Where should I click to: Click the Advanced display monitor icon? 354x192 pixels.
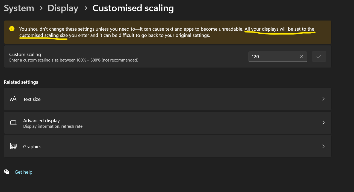[x=13, y=123]
